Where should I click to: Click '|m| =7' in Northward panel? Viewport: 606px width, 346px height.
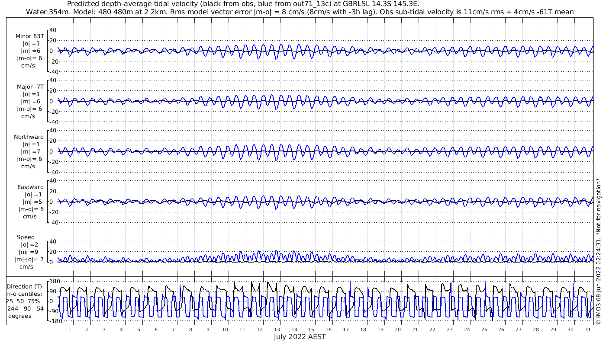click(30, 152)
